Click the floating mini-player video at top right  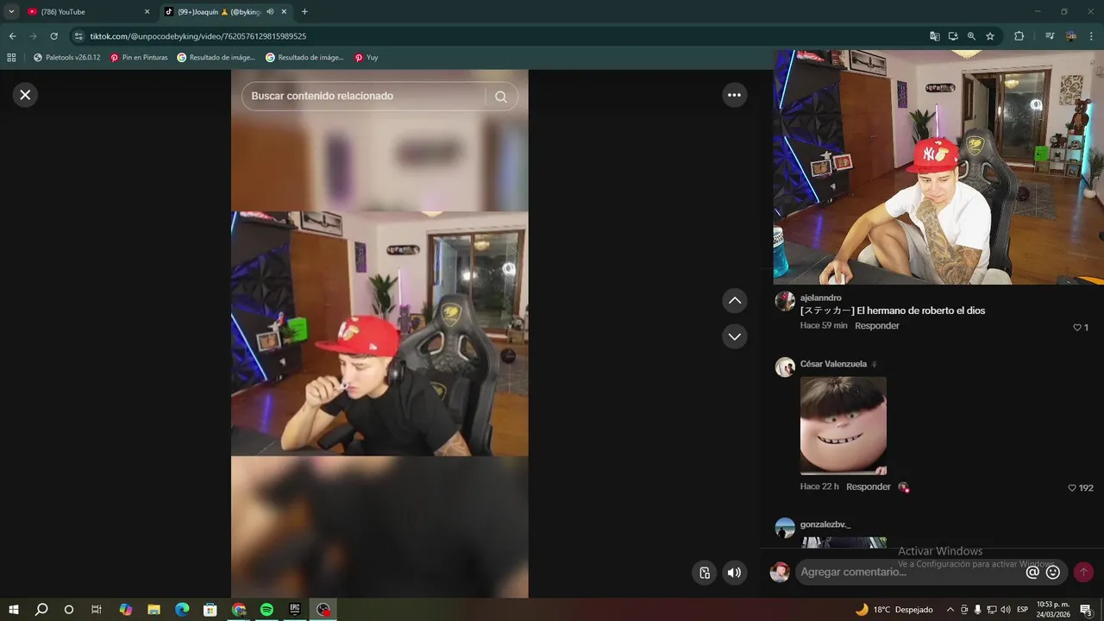pos(938,167)
